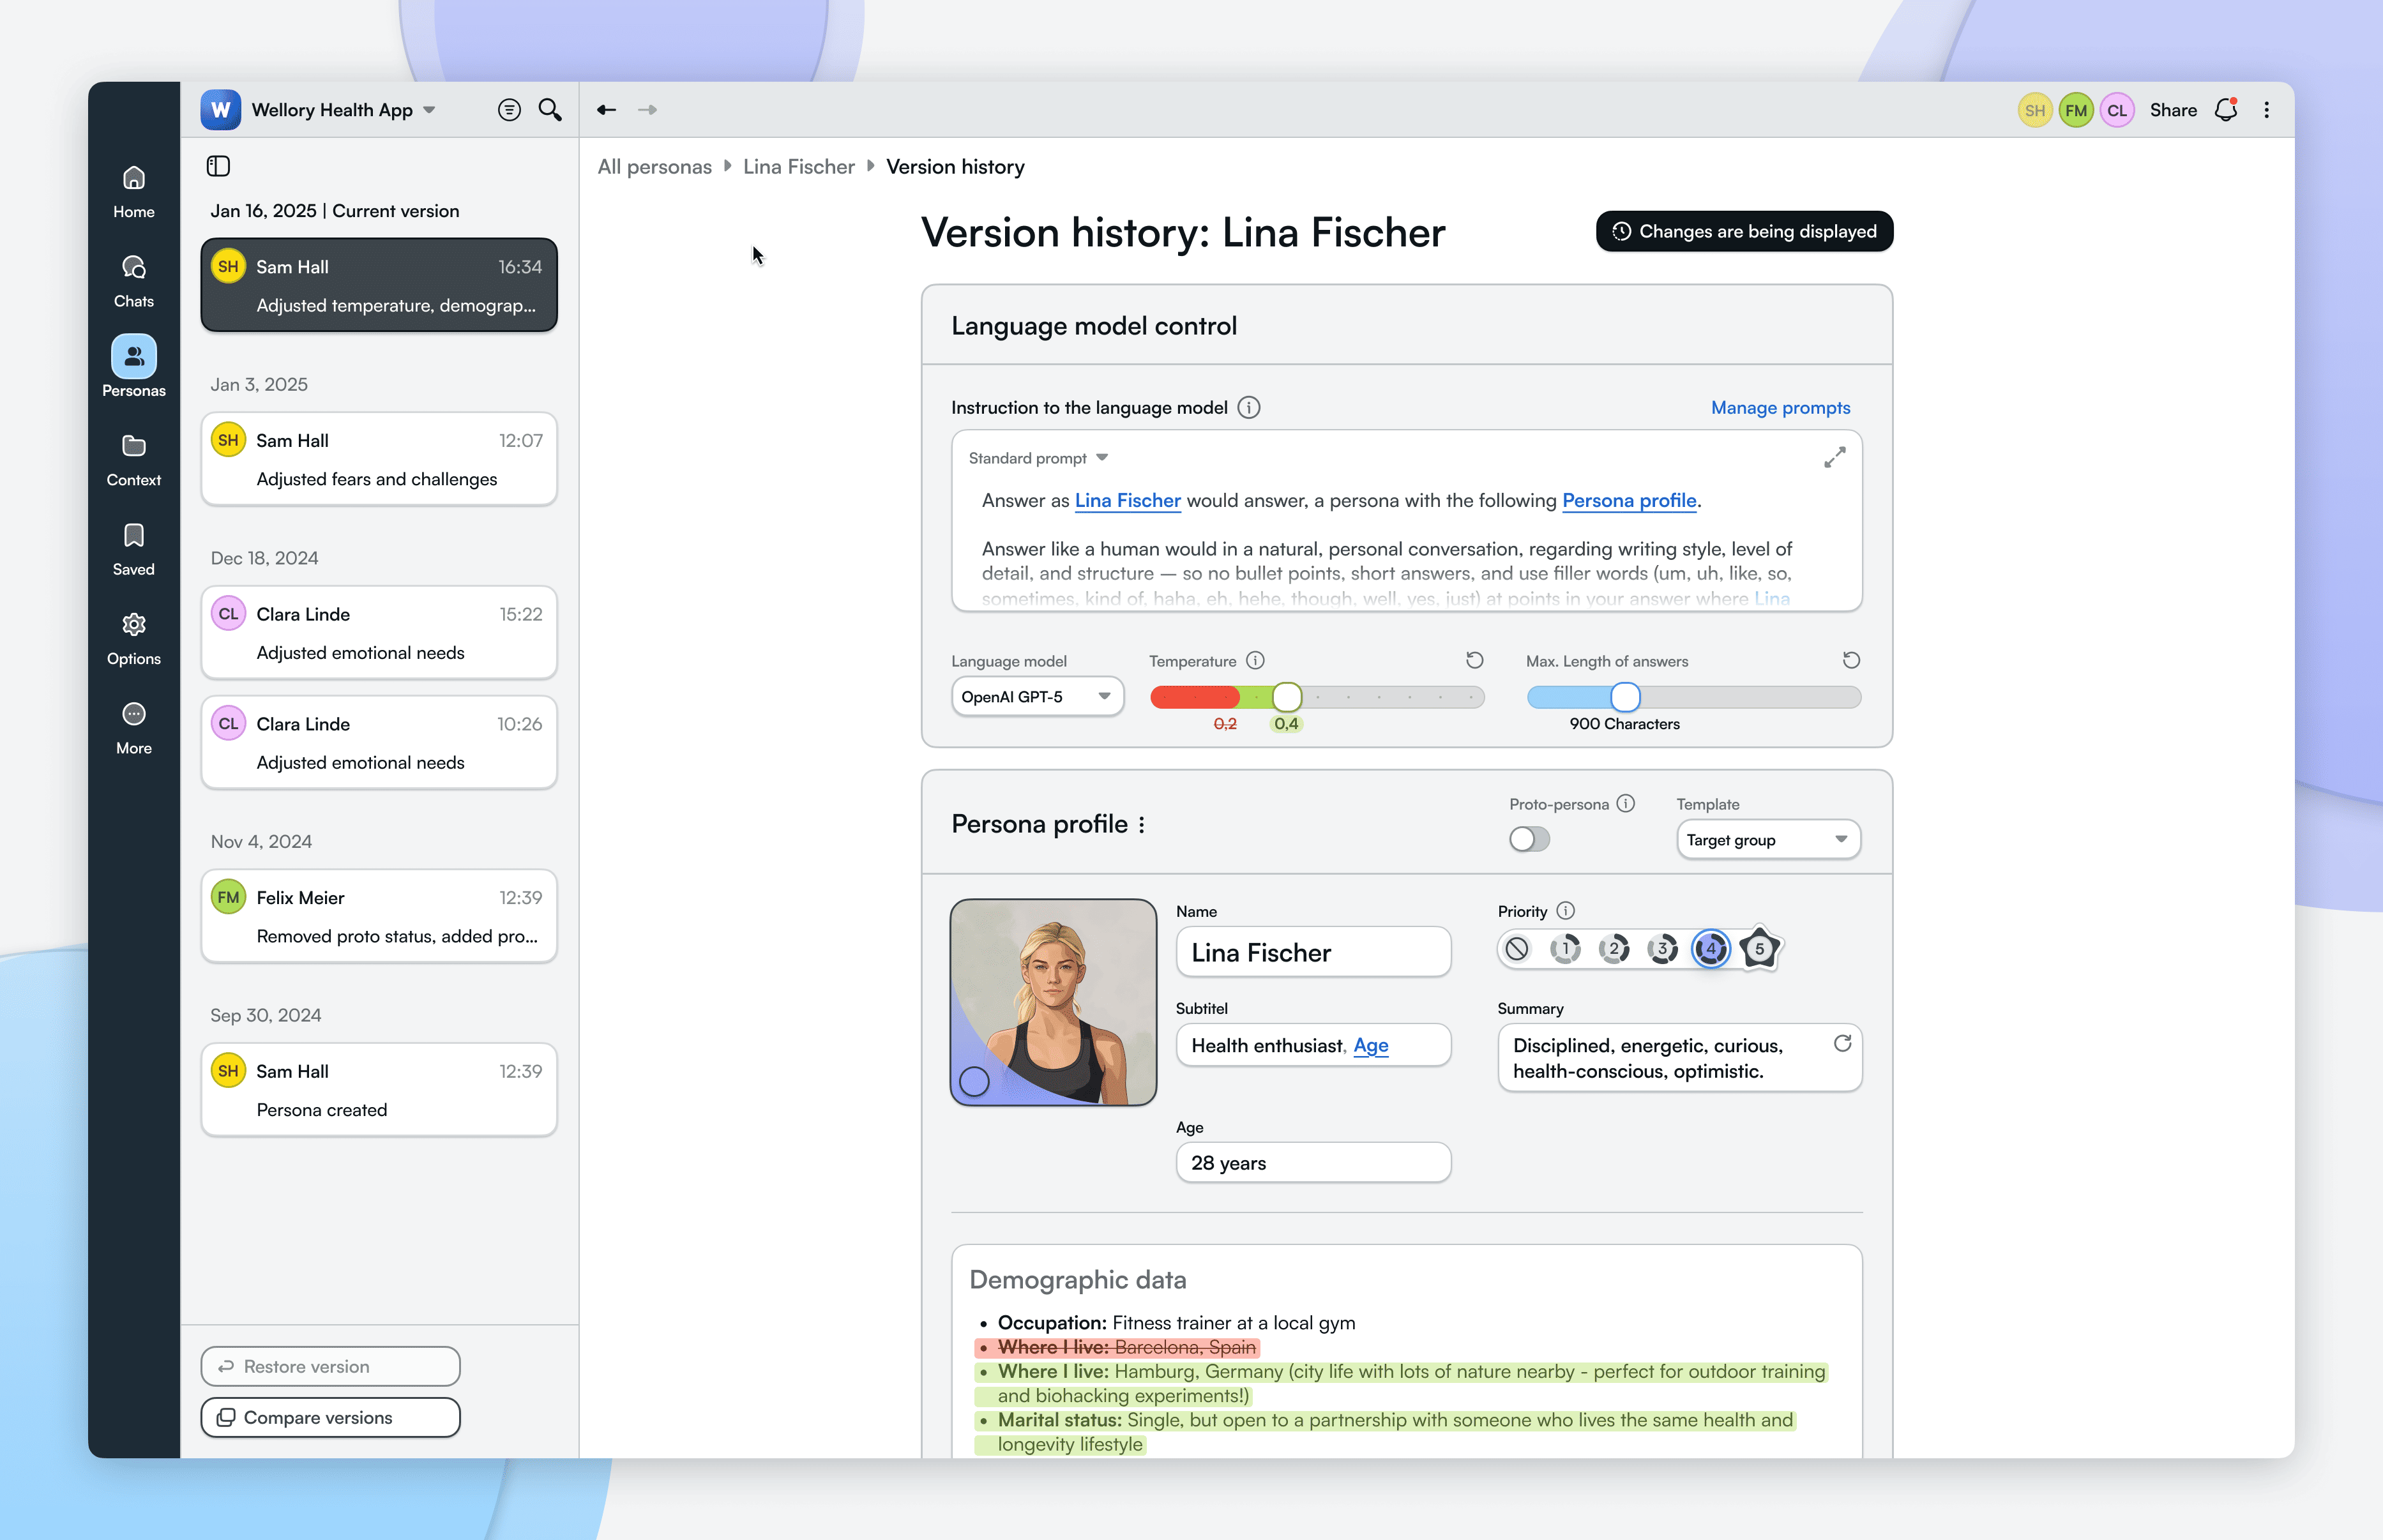
Task: Collapse the sidebar panel icon
Action: [x=218, y=166]
